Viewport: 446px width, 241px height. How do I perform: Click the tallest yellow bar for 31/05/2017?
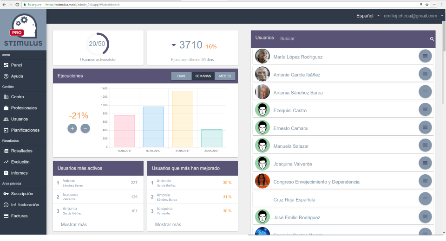pyautogui.click(x=183, y=119)
